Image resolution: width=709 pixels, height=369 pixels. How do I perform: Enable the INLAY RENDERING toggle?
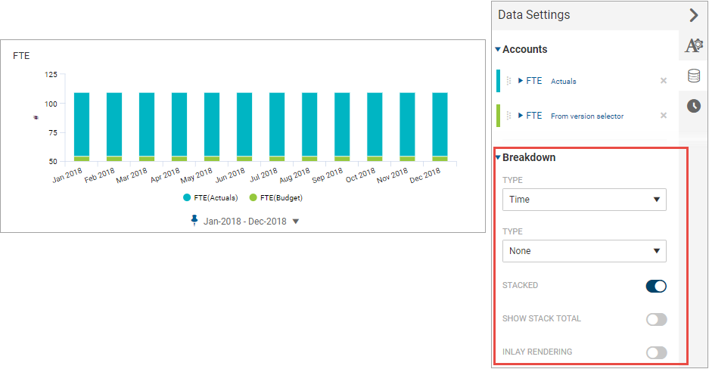click(656, 352)
